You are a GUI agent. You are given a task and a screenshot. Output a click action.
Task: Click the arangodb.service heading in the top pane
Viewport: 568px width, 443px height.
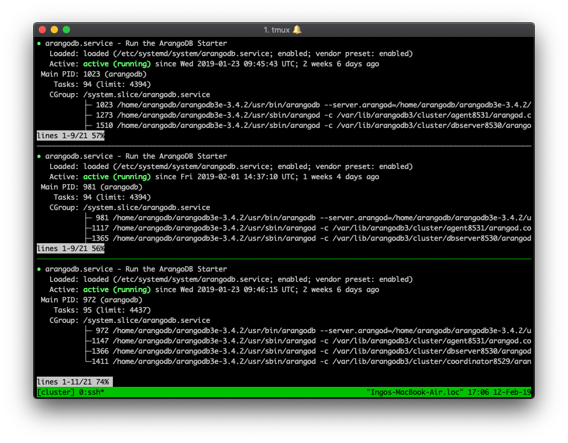tap(78, 43)
